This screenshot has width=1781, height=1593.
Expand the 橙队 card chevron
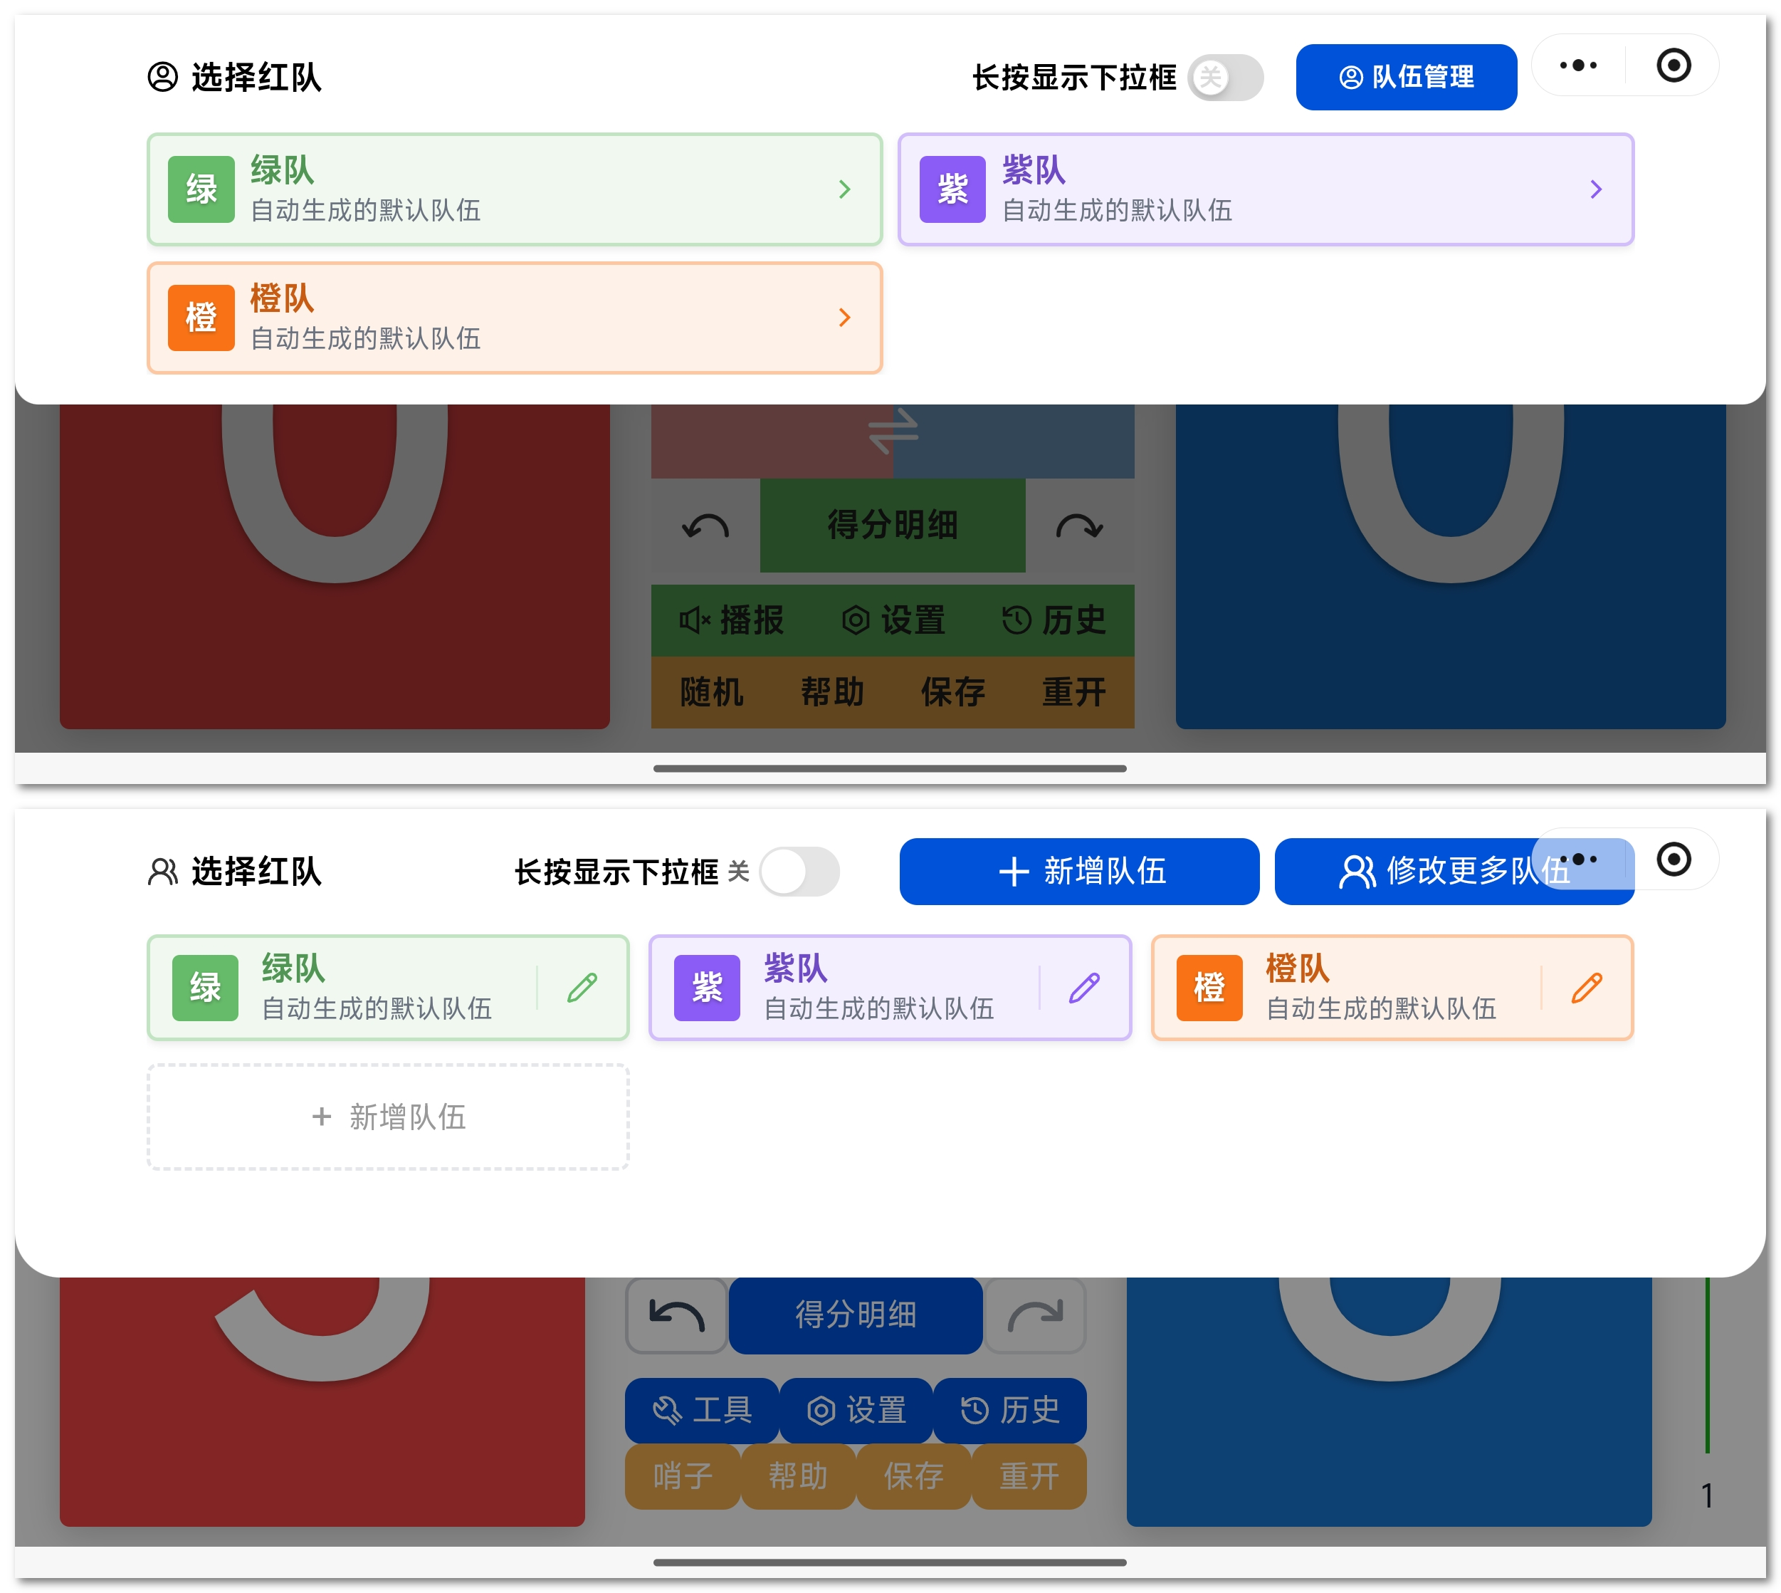click(x=844, y=318)
